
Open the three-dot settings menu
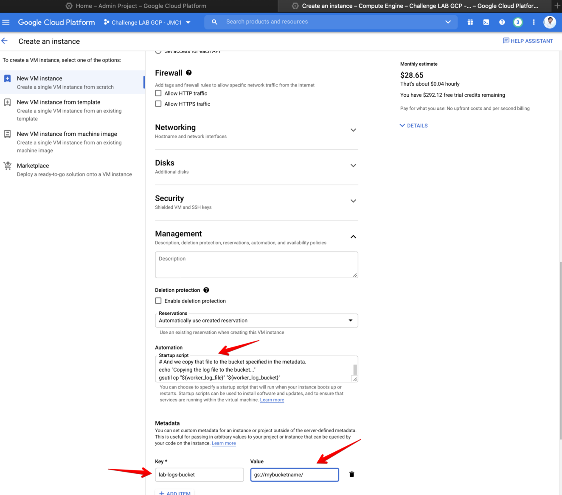[x=534, y=22]
